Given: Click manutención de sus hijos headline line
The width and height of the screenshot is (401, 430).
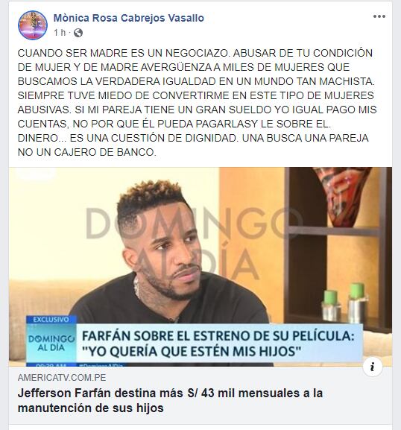Looking at the screenshot, I should (90, 408).
